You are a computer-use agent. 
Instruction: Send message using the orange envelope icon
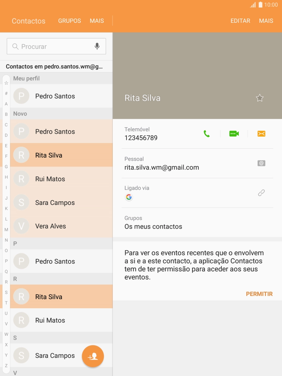(x=261, y=134)
